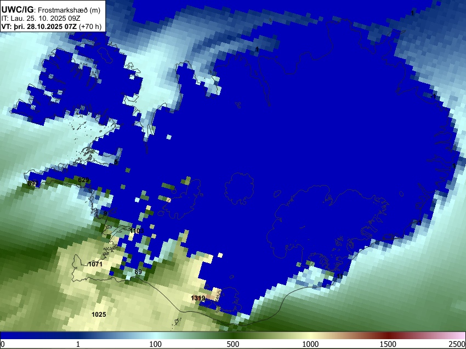466x349 pixels.
Task: Click the color scale label 2500
Action: [x=457, y=344]
